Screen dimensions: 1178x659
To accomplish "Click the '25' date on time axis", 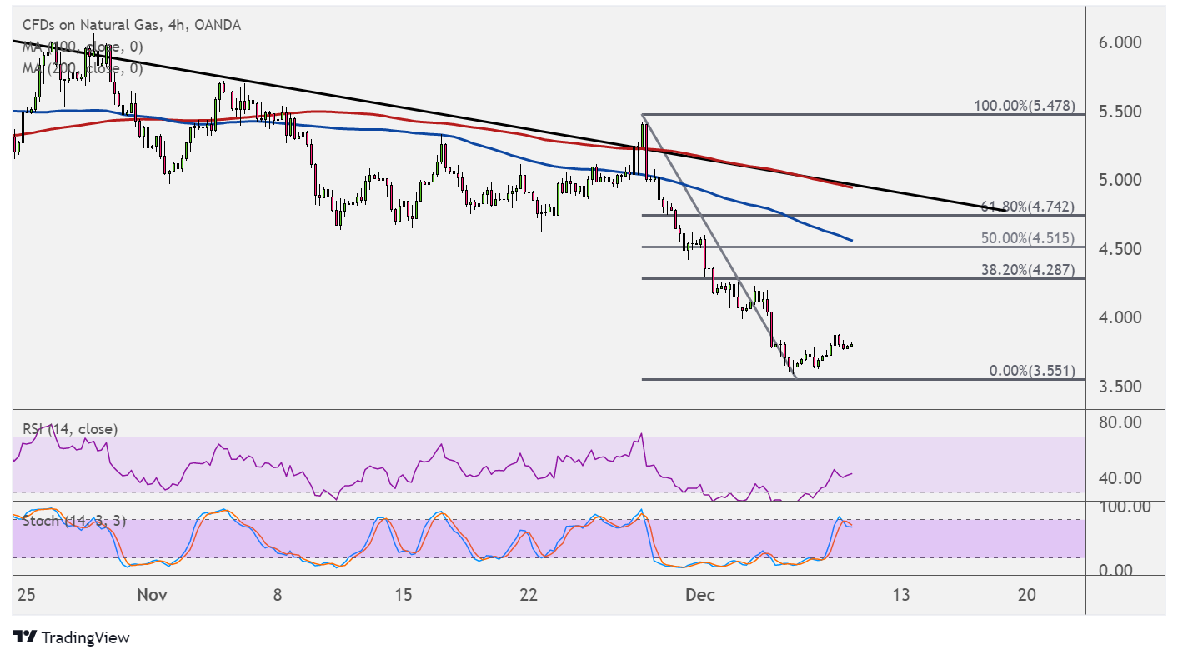I will [26, 595].
